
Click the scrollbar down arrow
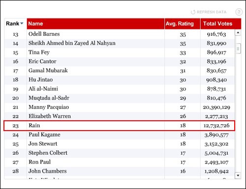click(x=238, y=176)
